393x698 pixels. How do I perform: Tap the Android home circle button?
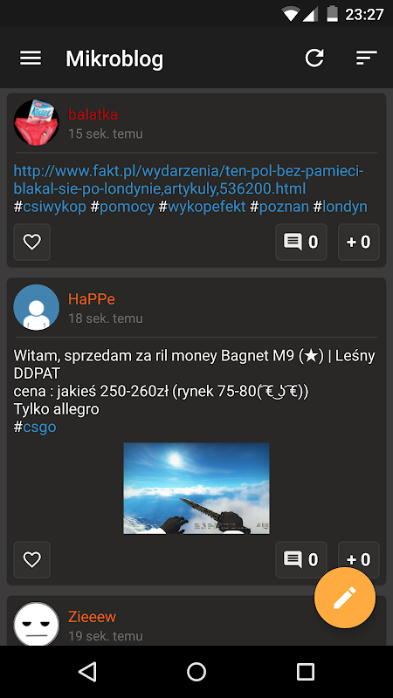pos(196,671)
